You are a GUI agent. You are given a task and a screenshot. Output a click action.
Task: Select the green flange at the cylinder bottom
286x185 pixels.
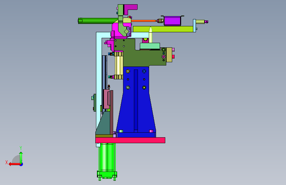[107, 174]
